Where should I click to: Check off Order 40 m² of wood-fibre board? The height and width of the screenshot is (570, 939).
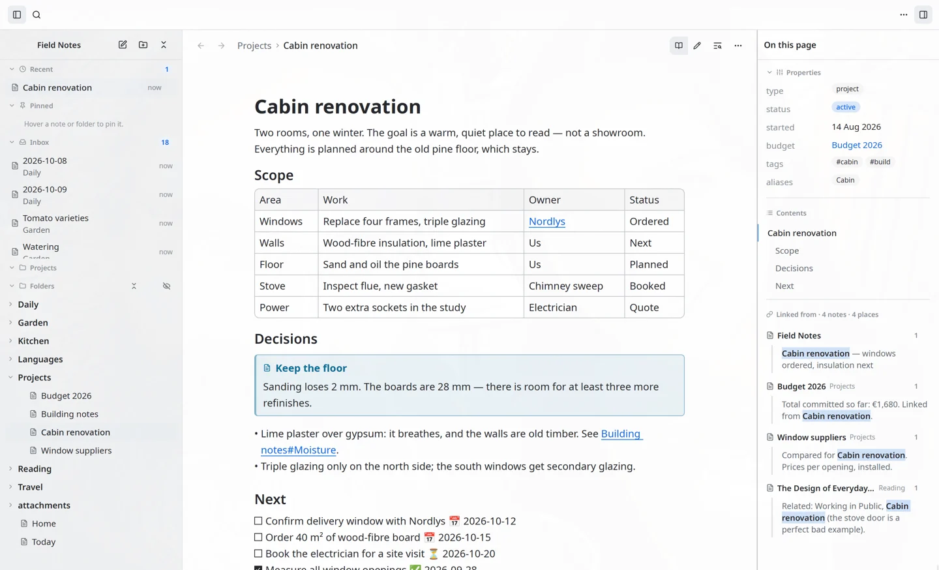pyautogui.click(x=258, y=537)
